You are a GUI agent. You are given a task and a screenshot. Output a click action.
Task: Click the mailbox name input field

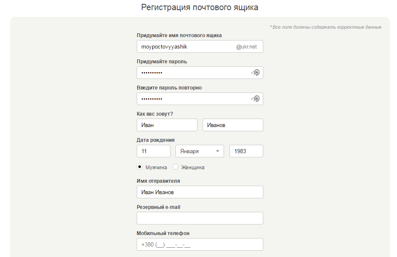point(186,46)
